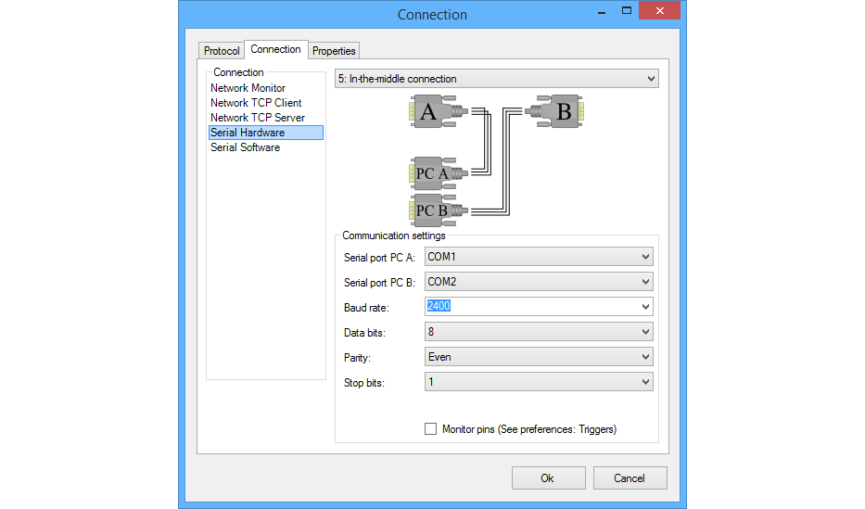The image size is (865, 509).
Task: Select Network Monitor in connection list
Action: (248, 88)
